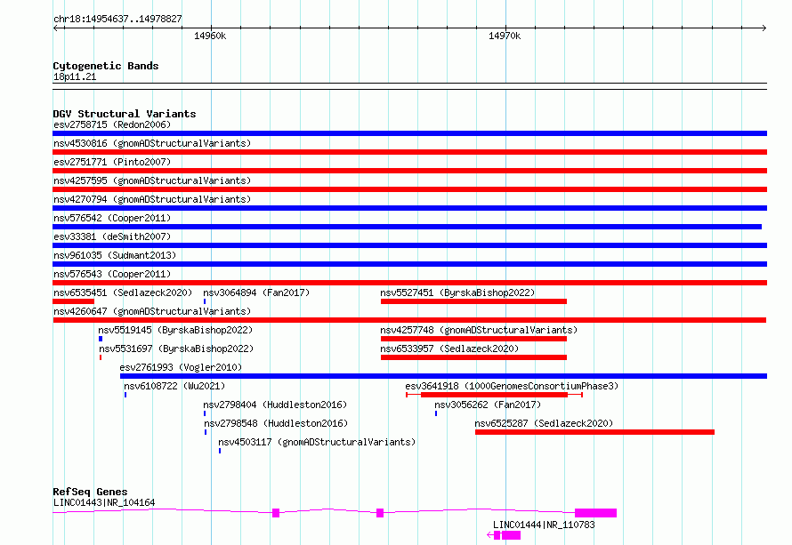792x545 pixels.
Task: Click the blue marker under nsv2798548
Action: 206,432
